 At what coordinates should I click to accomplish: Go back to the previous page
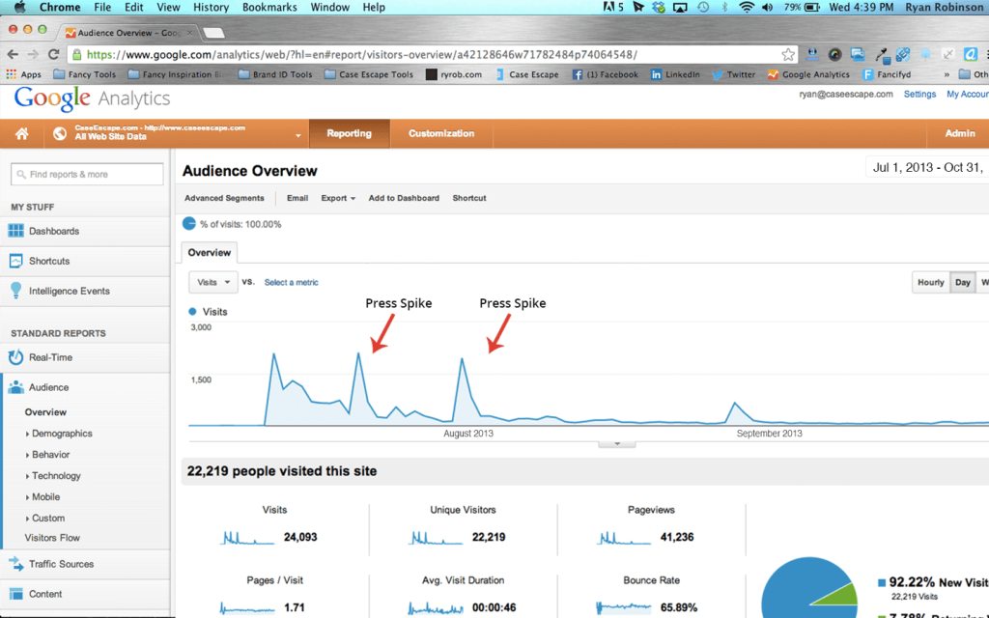coord(13,55)
